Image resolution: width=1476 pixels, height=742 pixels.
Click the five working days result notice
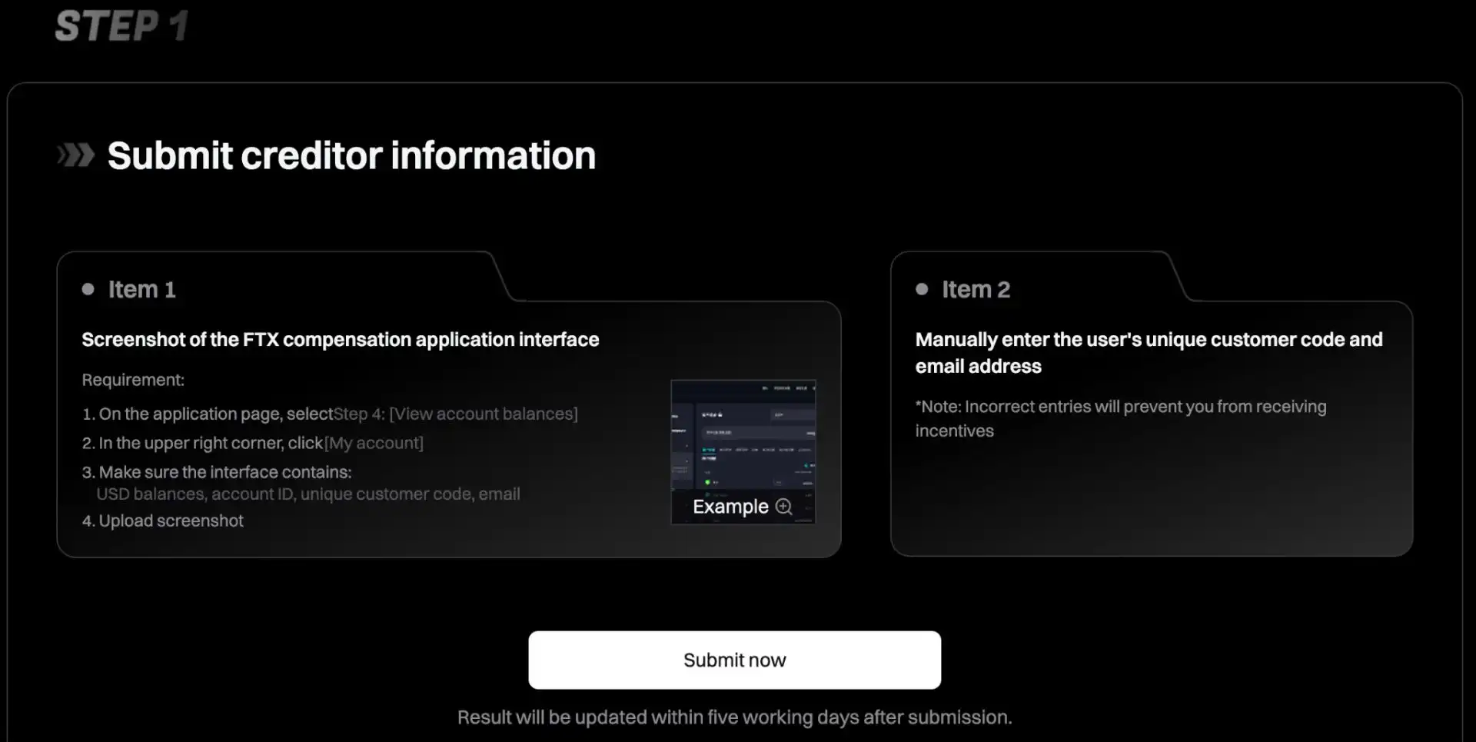734,717
